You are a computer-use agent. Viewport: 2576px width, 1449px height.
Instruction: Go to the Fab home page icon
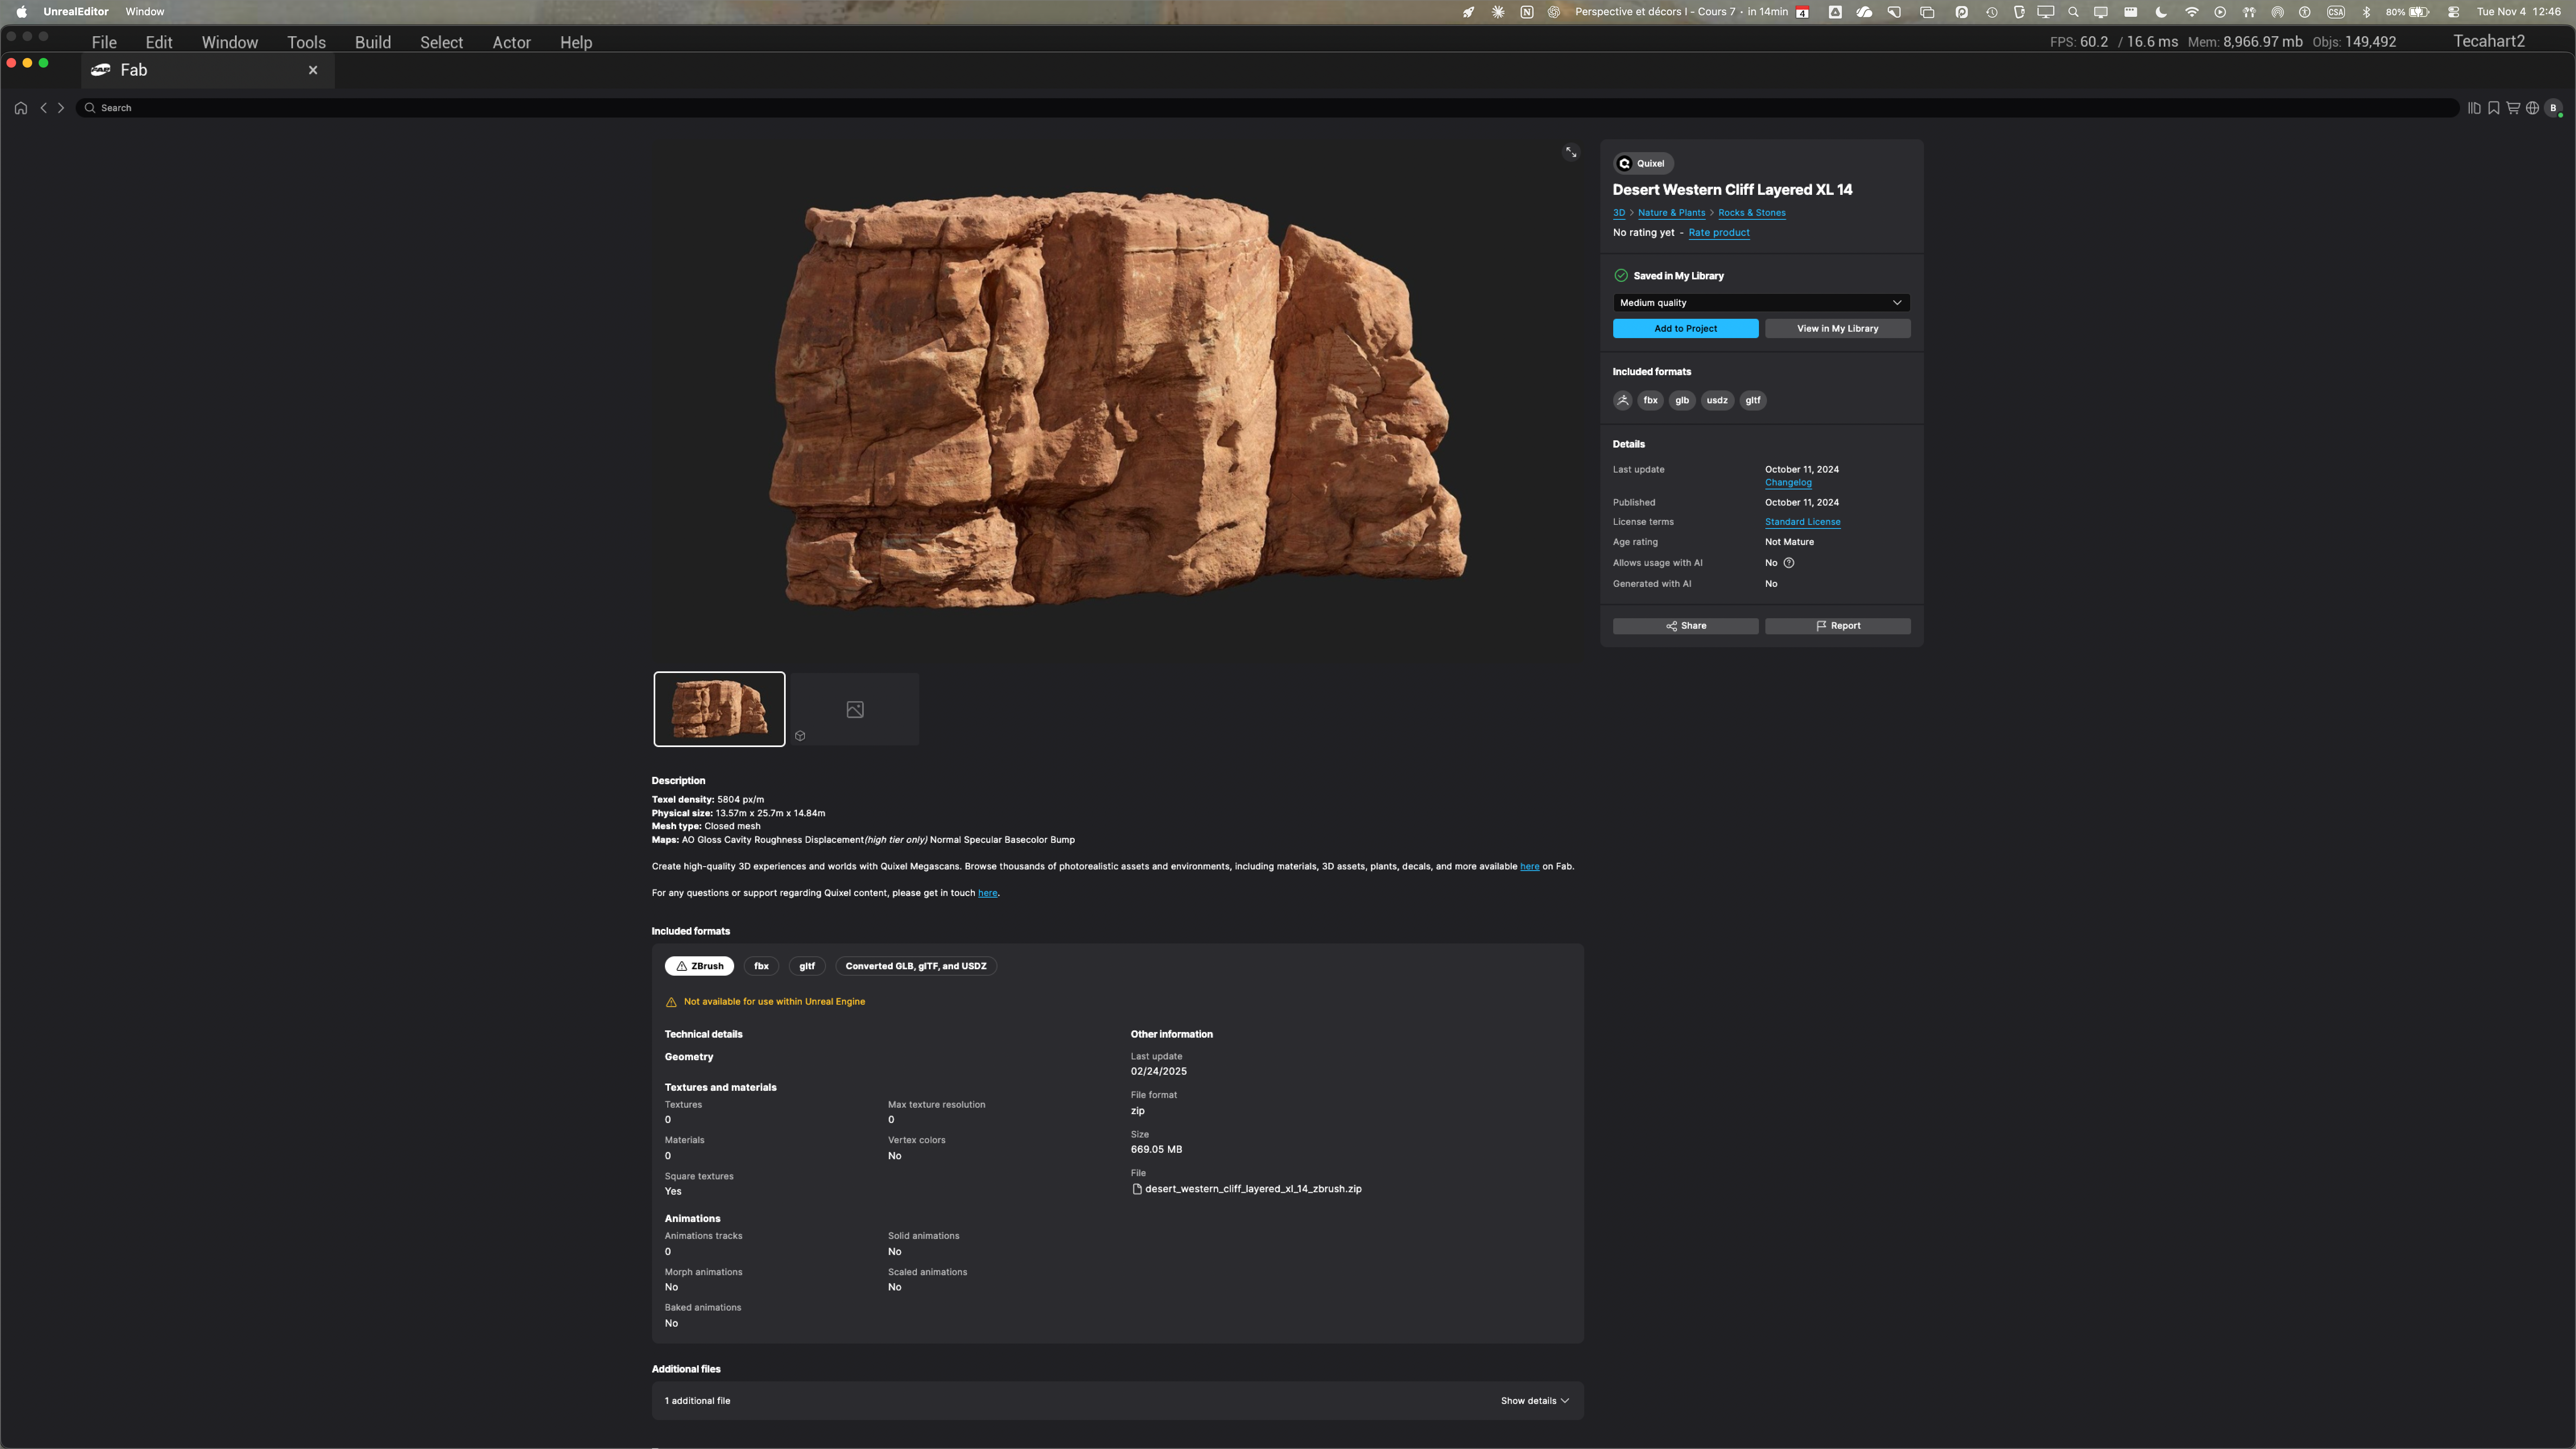tap(21, 108)
